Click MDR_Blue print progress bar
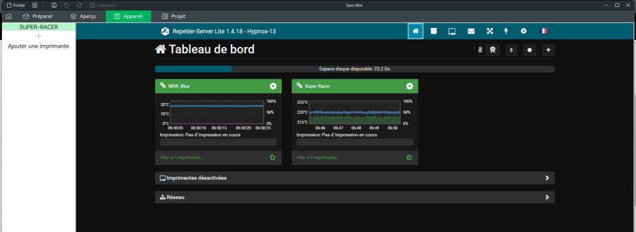 tap(218, 142)
